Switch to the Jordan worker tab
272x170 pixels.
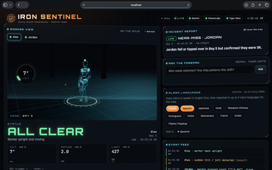pyautogui.click(x=31, y=37)
